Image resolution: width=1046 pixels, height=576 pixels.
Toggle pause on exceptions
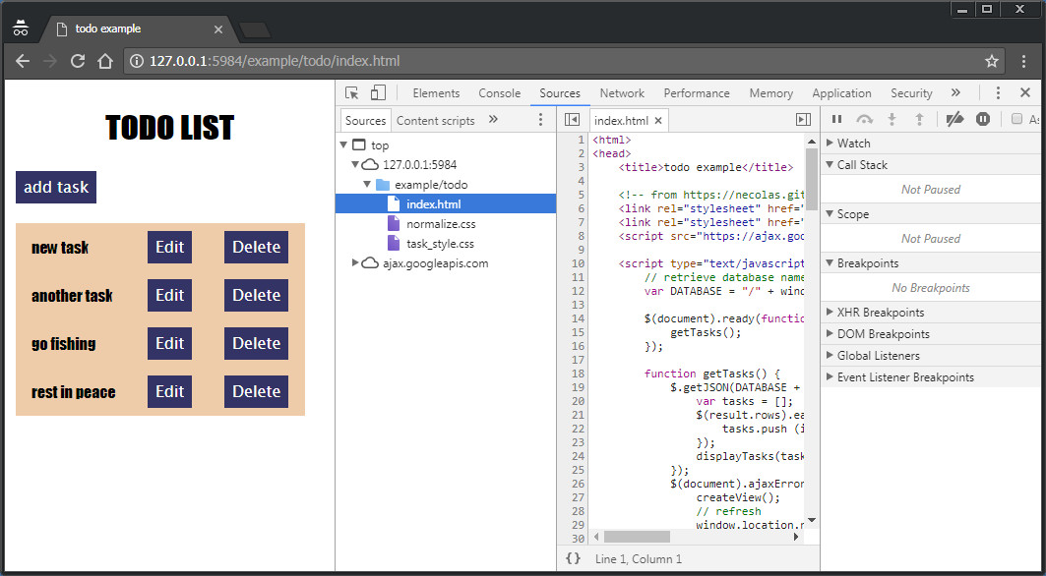[982, 119]
